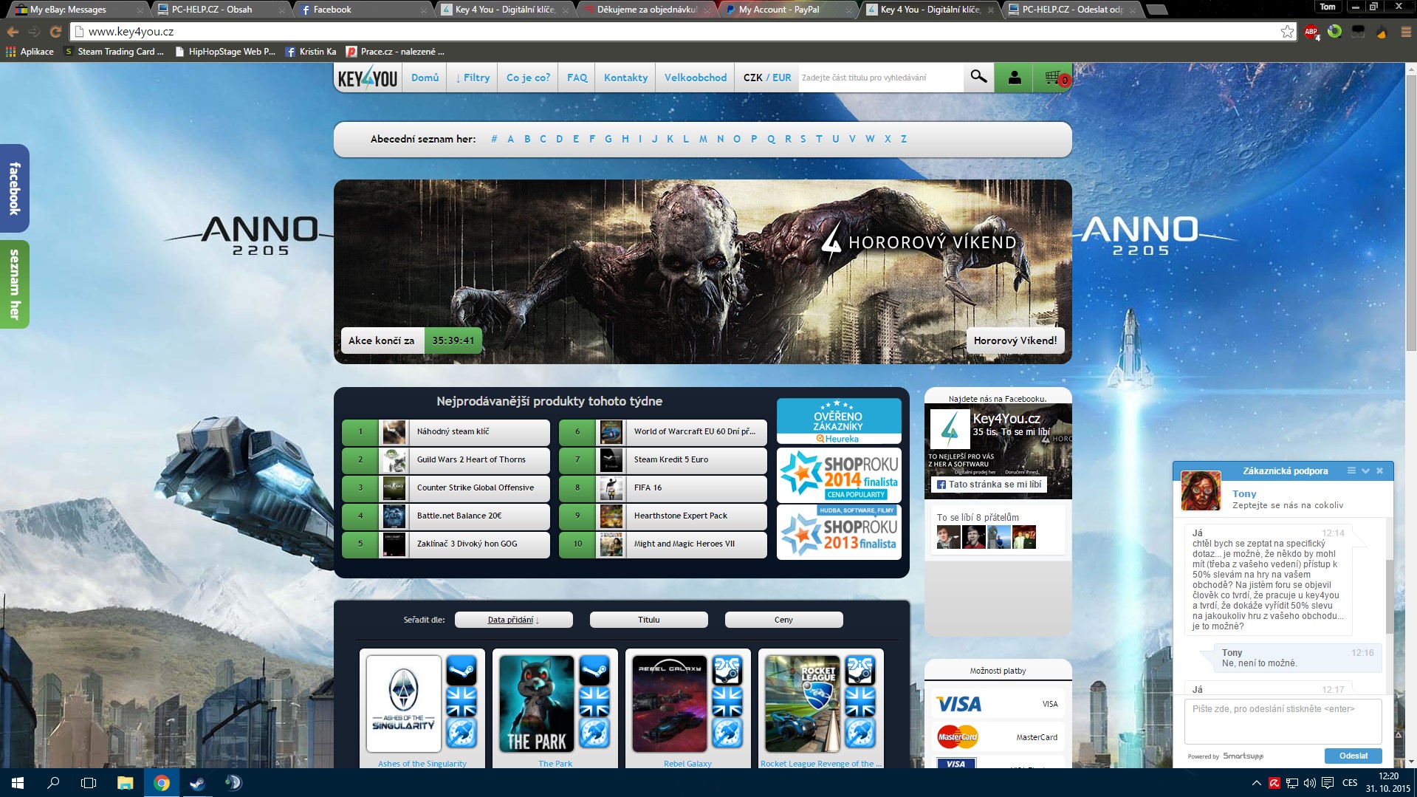Sort products by Ceny
The image size is (1417, 797).
[783, 620]
